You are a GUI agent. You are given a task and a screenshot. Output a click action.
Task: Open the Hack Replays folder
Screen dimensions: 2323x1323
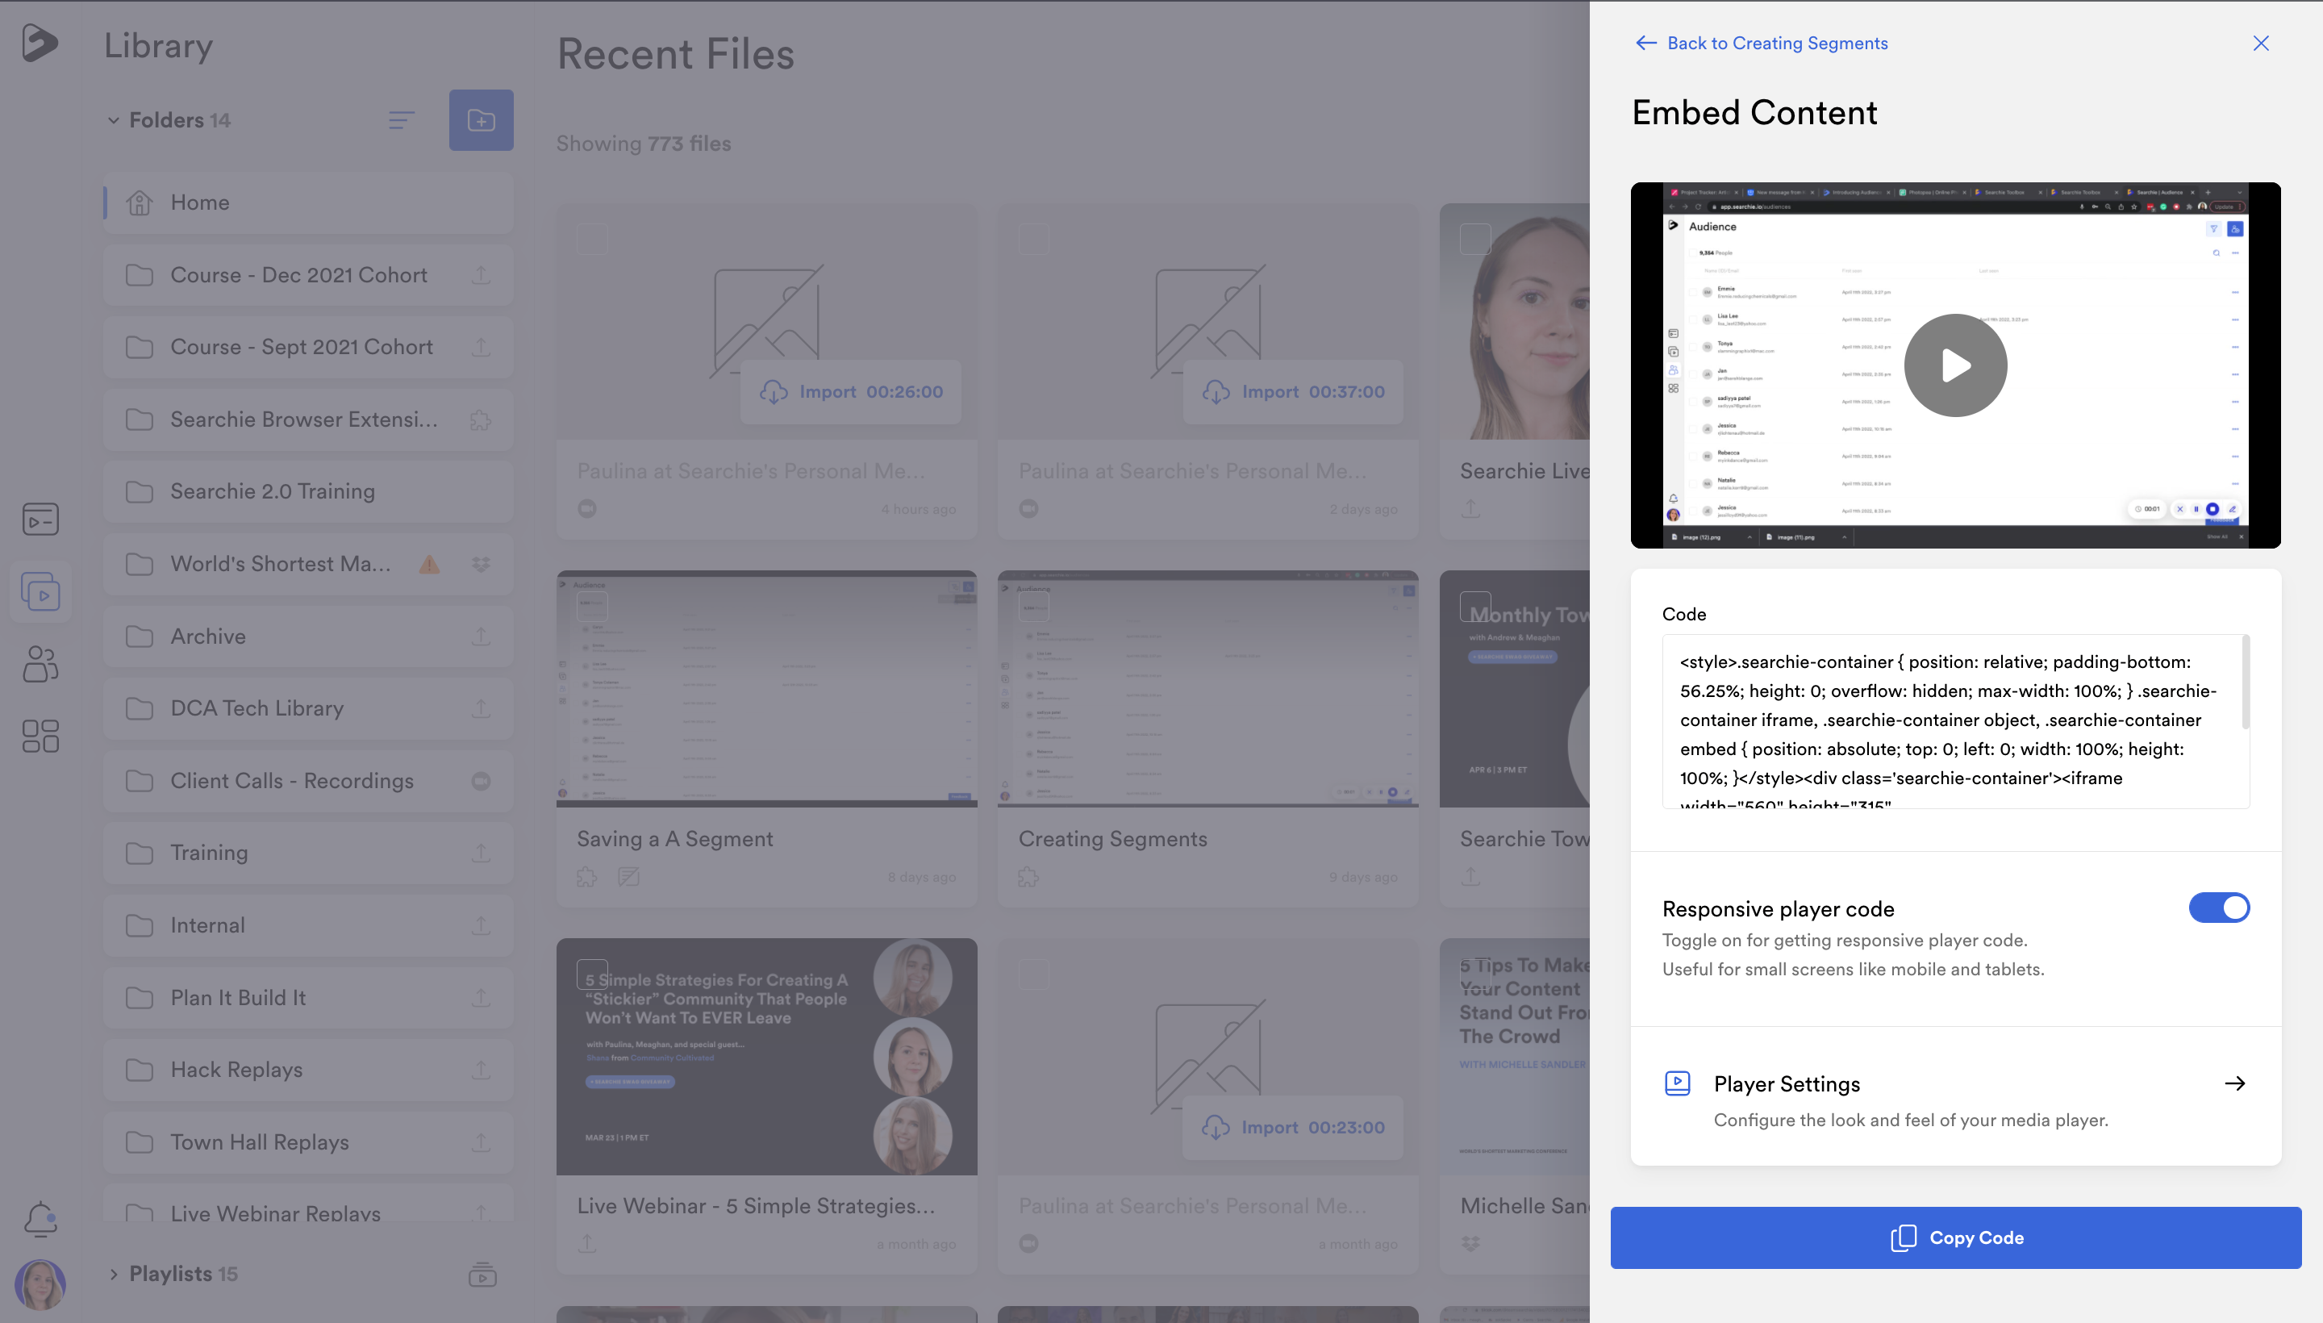coord(309,1070)
